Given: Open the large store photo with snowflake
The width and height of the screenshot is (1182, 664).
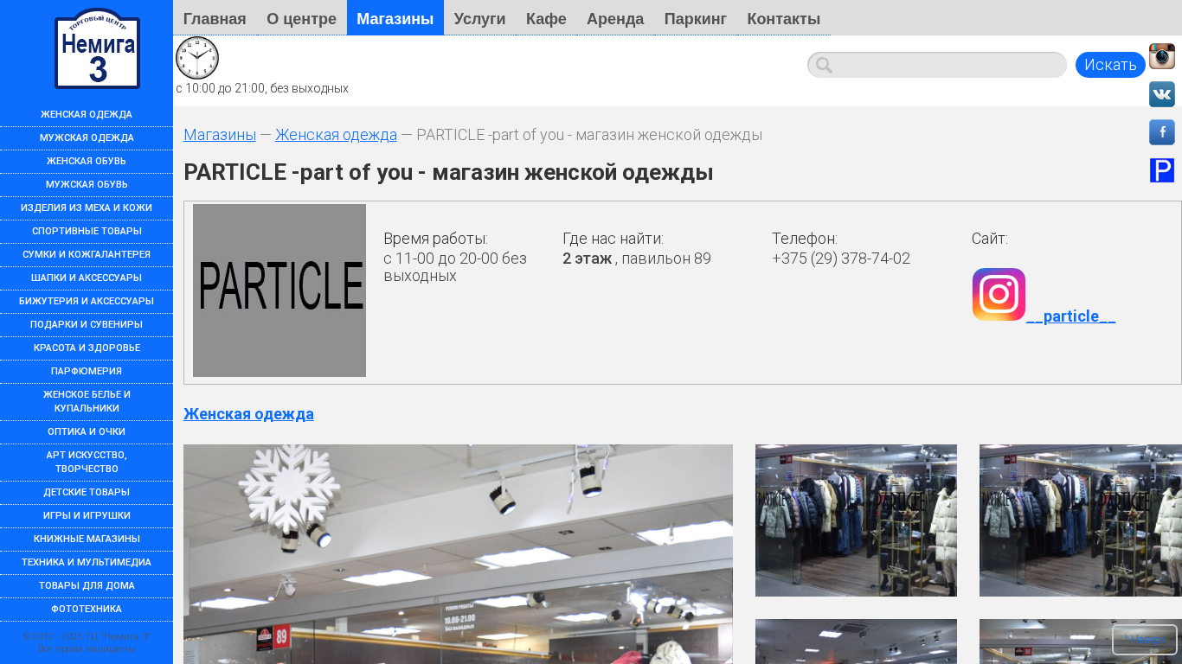Looking at the screenshot, I should (x=458, y=554).
